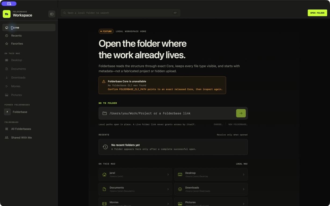Click the Folderbase fb logo icon
This screenshot has height=206, width=330.
coord(6,14)
